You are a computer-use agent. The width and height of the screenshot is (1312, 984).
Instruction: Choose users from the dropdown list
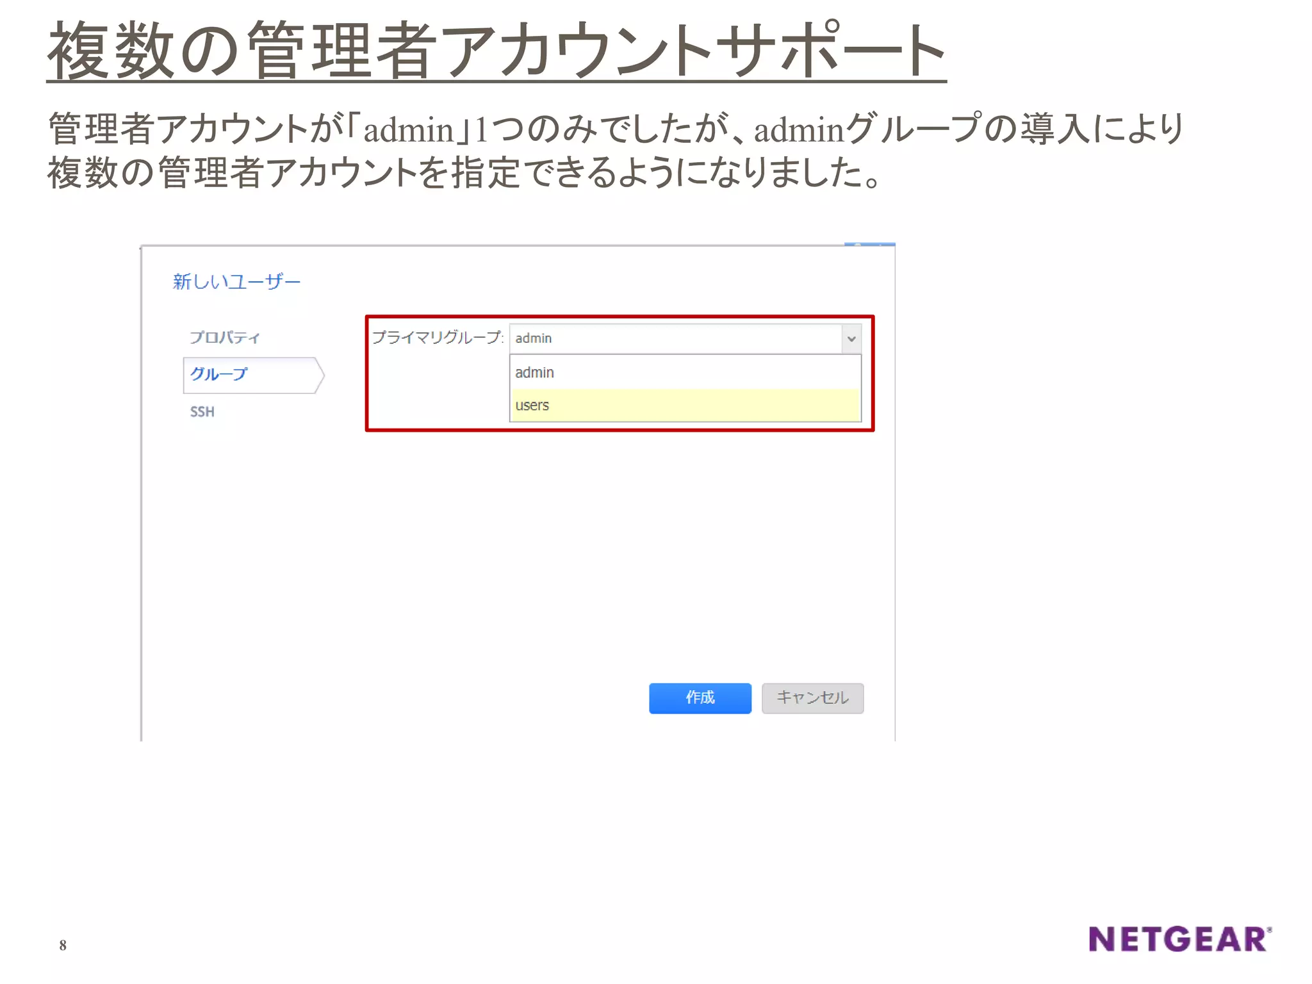(685, 405)
